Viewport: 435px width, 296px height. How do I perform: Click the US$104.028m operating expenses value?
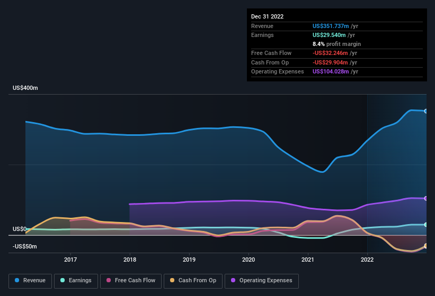tap(331, 72)
